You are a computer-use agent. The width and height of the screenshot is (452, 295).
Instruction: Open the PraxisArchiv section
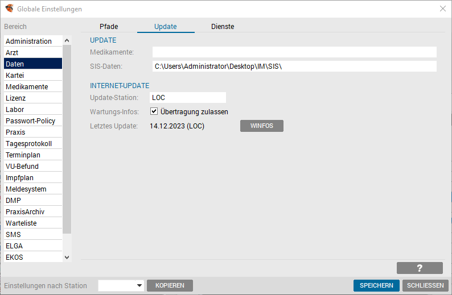(x=33, y=212)
